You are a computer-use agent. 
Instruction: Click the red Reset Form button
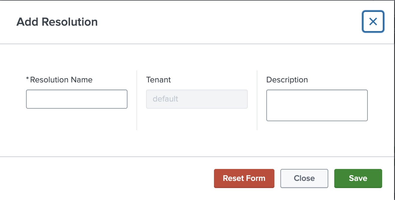[244, 178]
